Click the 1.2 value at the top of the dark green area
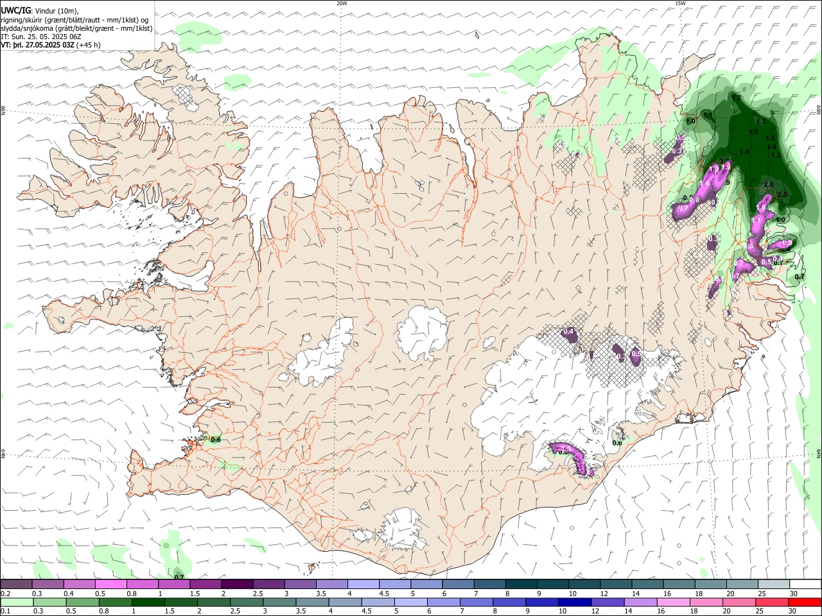The image size is (822, 616). point(737,98)
